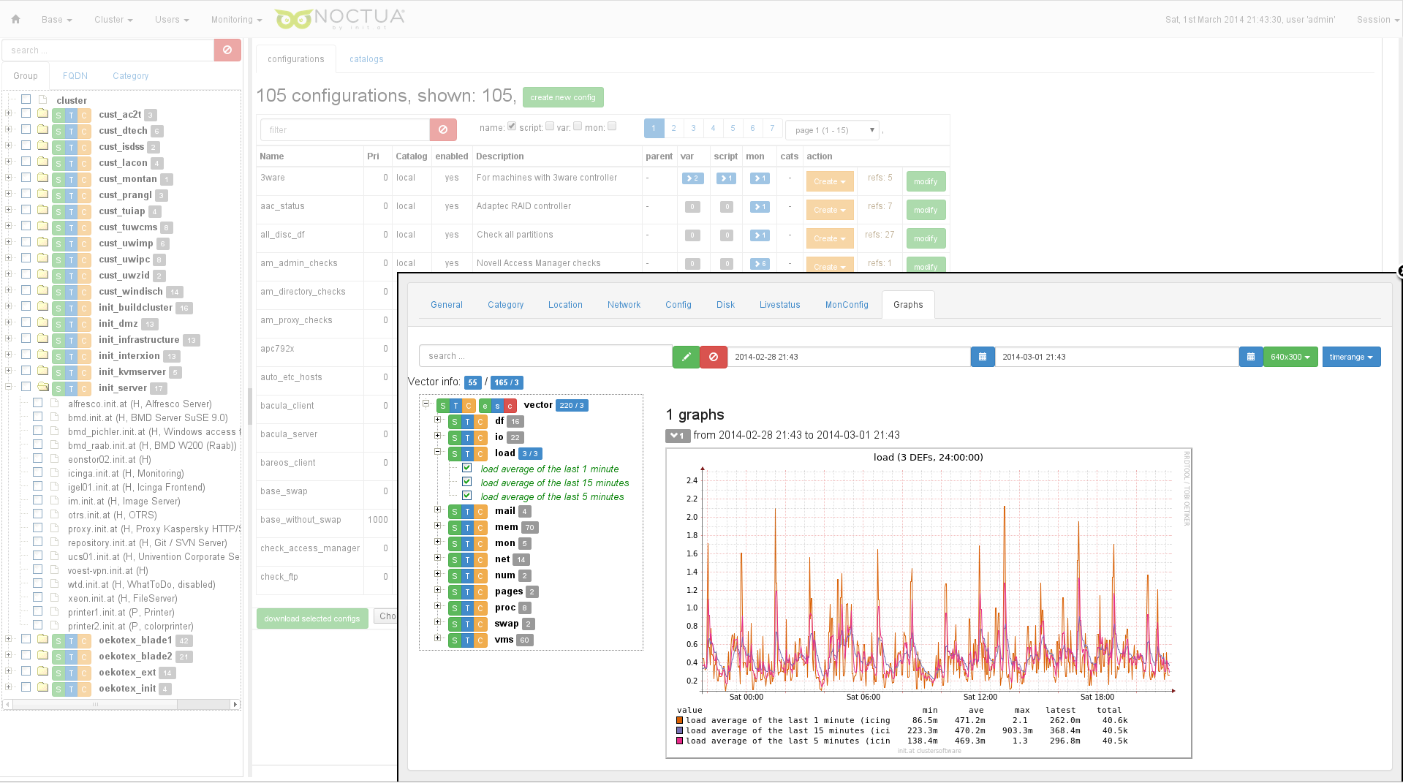
Task: Click the graph start date input field
Action: [848, 357]
